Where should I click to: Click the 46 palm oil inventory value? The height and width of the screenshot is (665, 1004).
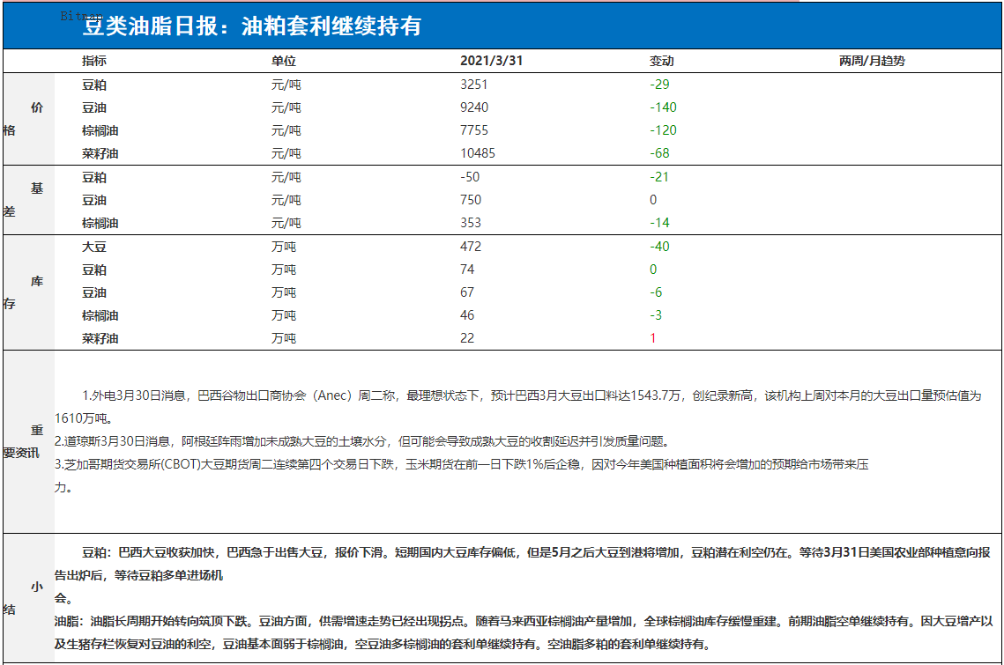click(467, 316)
